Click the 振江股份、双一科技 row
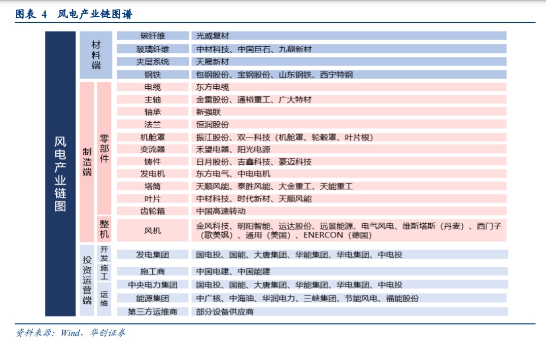 click(x=349, y=137)
